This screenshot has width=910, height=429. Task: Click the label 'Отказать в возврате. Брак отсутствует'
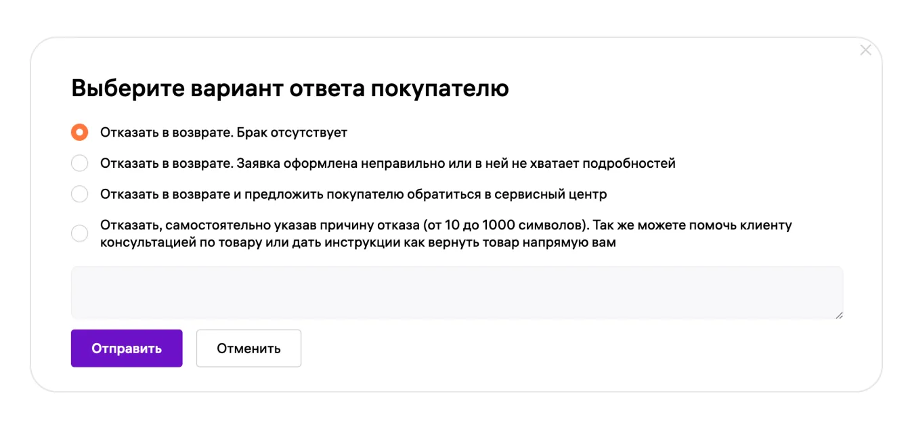pos(223,133)
